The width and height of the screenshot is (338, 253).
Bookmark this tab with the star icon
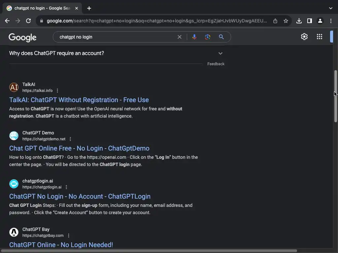pyautogui.click(x=286, y=21)
